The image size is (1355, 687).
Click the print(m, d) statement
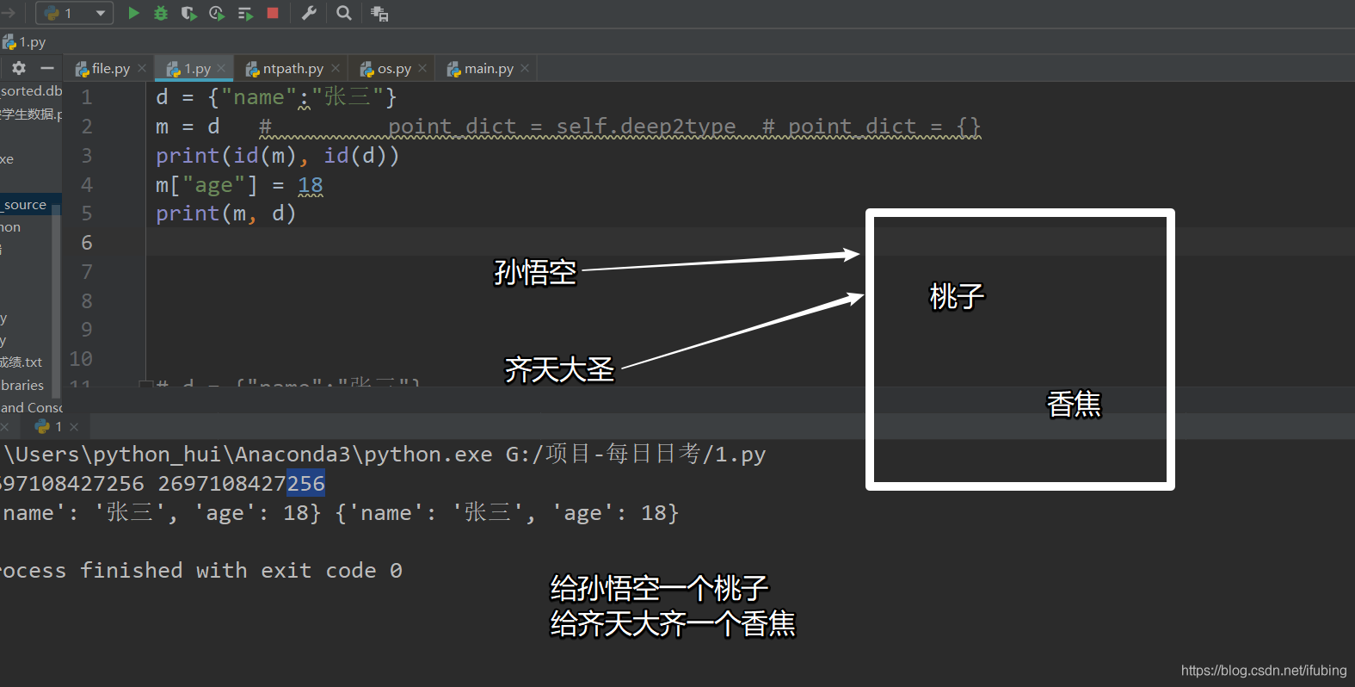point(225,214)
